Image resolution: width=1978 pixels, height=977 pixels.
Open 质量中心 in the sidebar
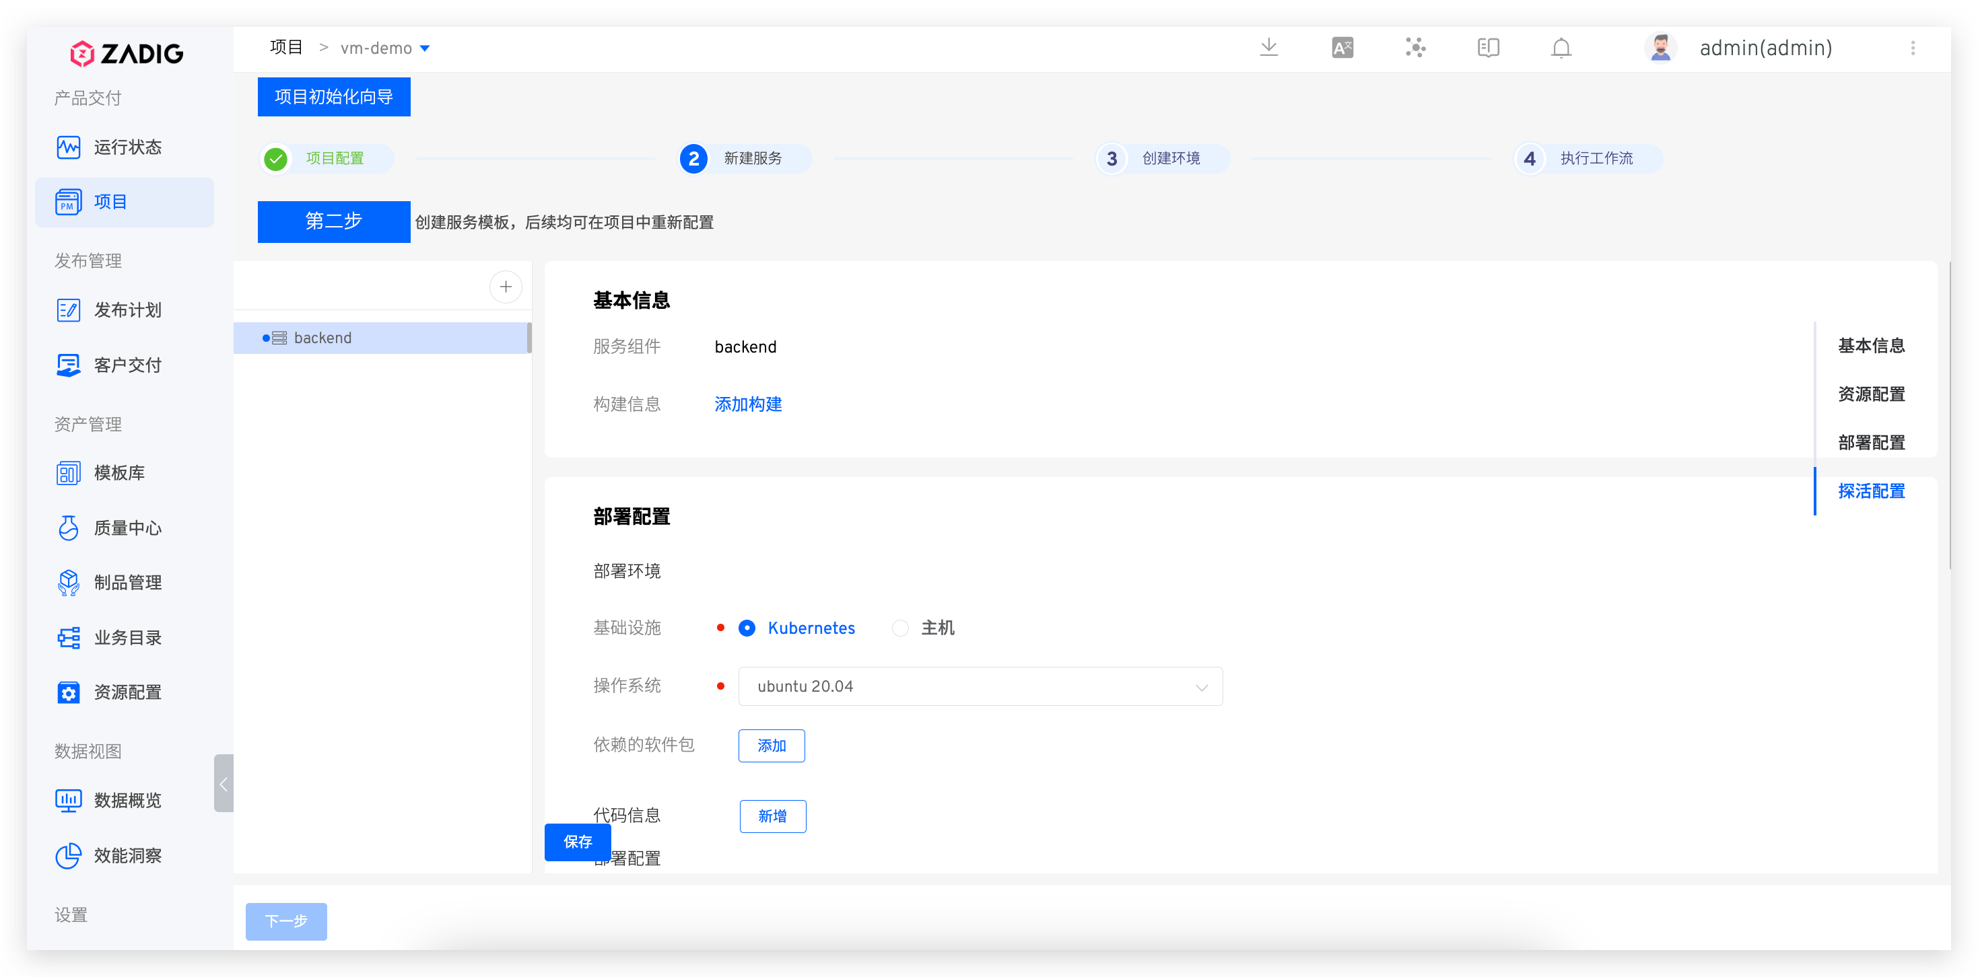[x=127, y=528]
